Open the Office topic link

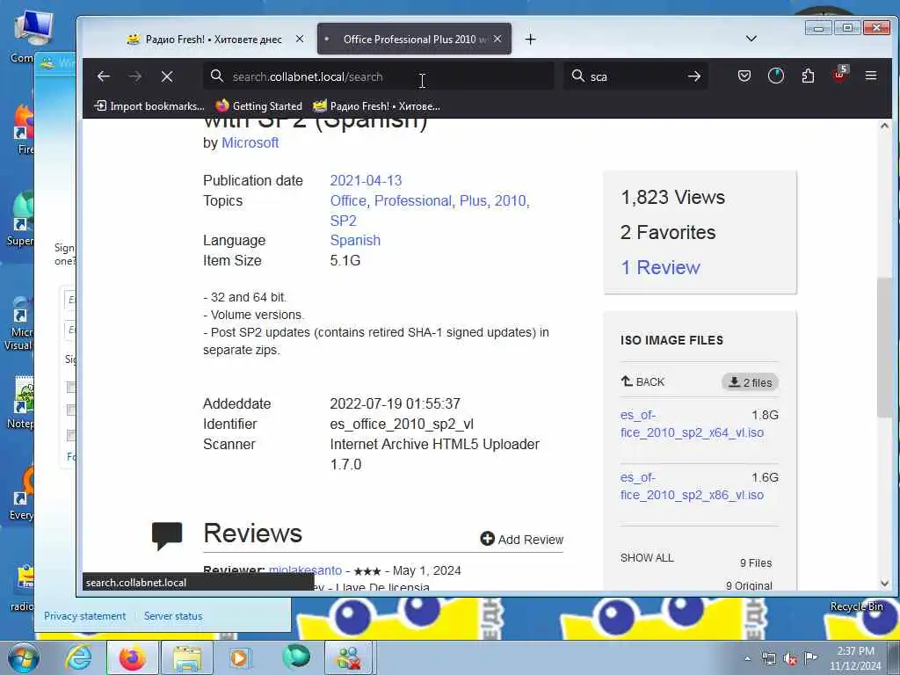348,201
